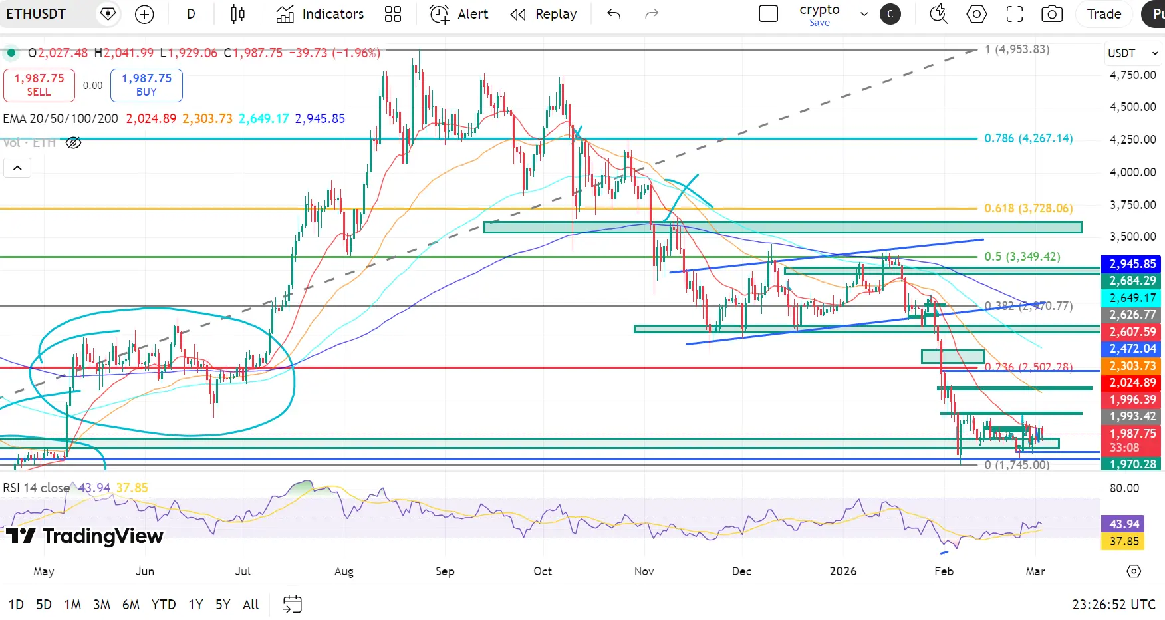Click the 2,684.29 green price axis label

(1132, 281)
